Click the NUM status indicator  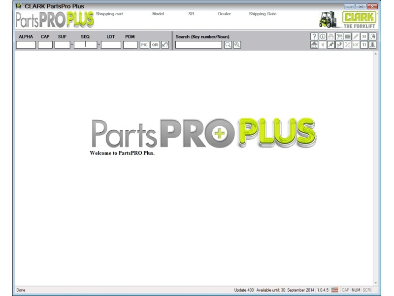click(356, 290)
